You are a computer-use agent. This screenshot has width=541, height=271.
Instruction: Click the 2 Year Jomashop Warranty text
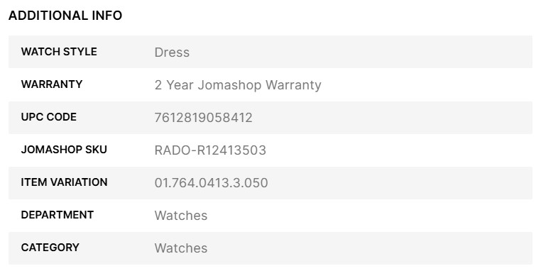click(238, 85)
